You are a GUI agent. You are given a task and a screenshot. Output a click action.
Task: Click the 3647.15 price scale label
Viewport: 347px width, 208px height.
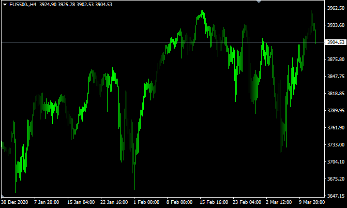click(336, 196)
